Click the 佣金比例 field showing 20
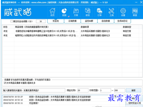 point(83,90)
